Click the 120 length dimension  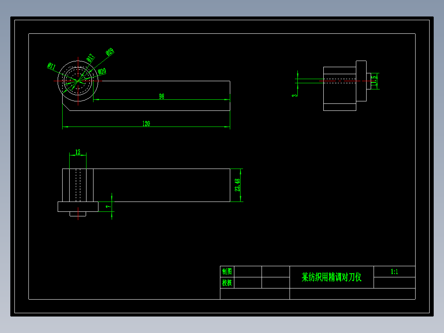[146, 124]
